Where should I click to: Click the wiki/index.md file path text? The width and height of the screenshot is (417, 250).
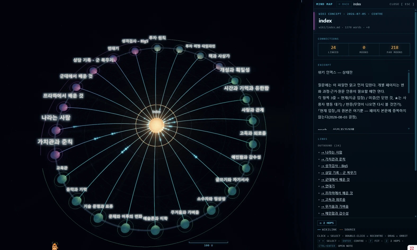pos(329,27)
